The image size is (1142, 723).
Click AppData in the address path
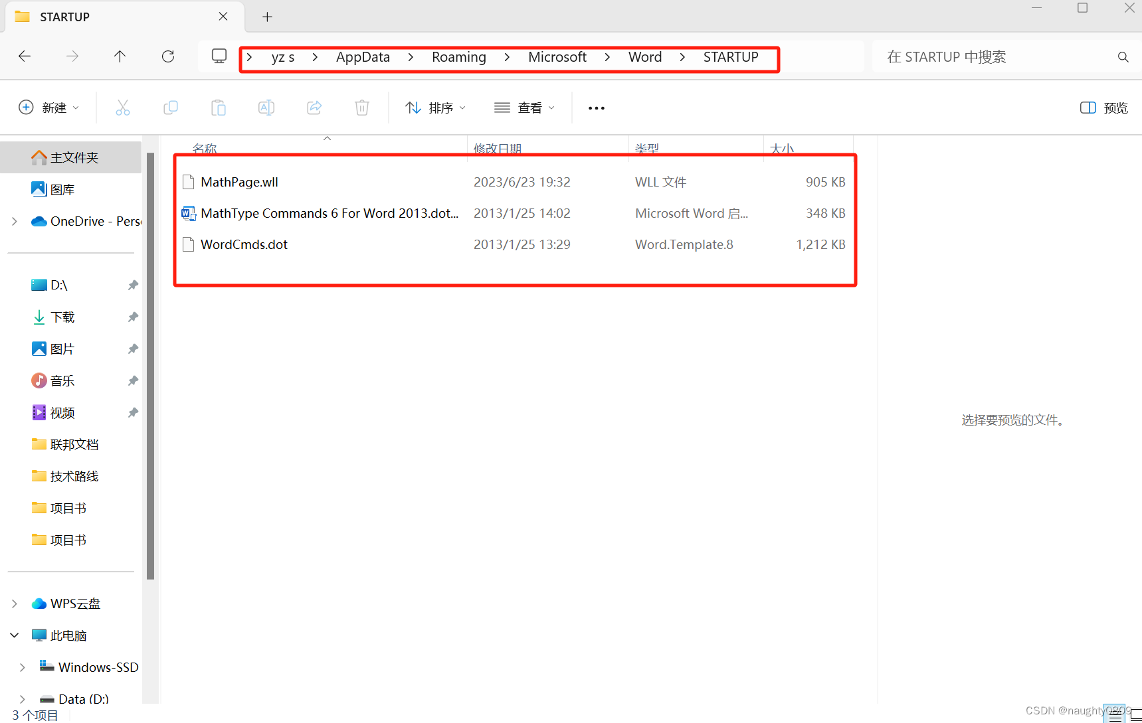363,57
